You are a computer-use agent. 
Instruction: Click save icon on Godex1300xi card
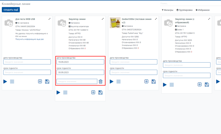(153, 81)
